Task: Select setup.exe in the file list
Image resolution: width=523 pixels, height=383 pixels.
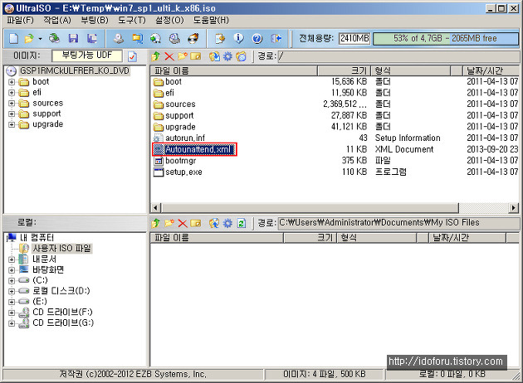Action: click(x=183, y=172)
